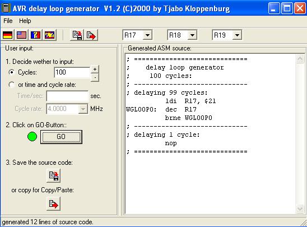This screenshot has height=227, width=307.
Task: Click the 'WGLOOP0: dec R17' code line
Action: point(161,109)
